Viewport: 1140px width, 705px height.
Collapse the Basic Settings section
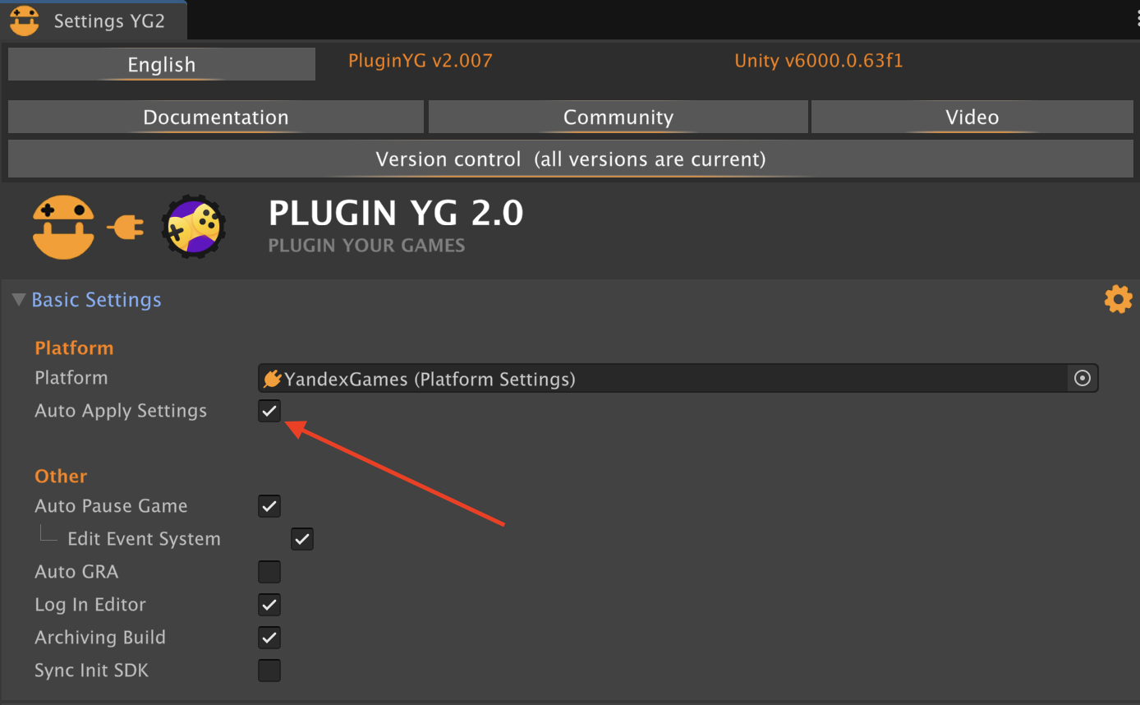(18, 300)
